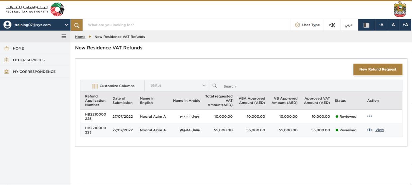Reset font size with A
The height and width of the screenshot is (185, 412).
393,25
